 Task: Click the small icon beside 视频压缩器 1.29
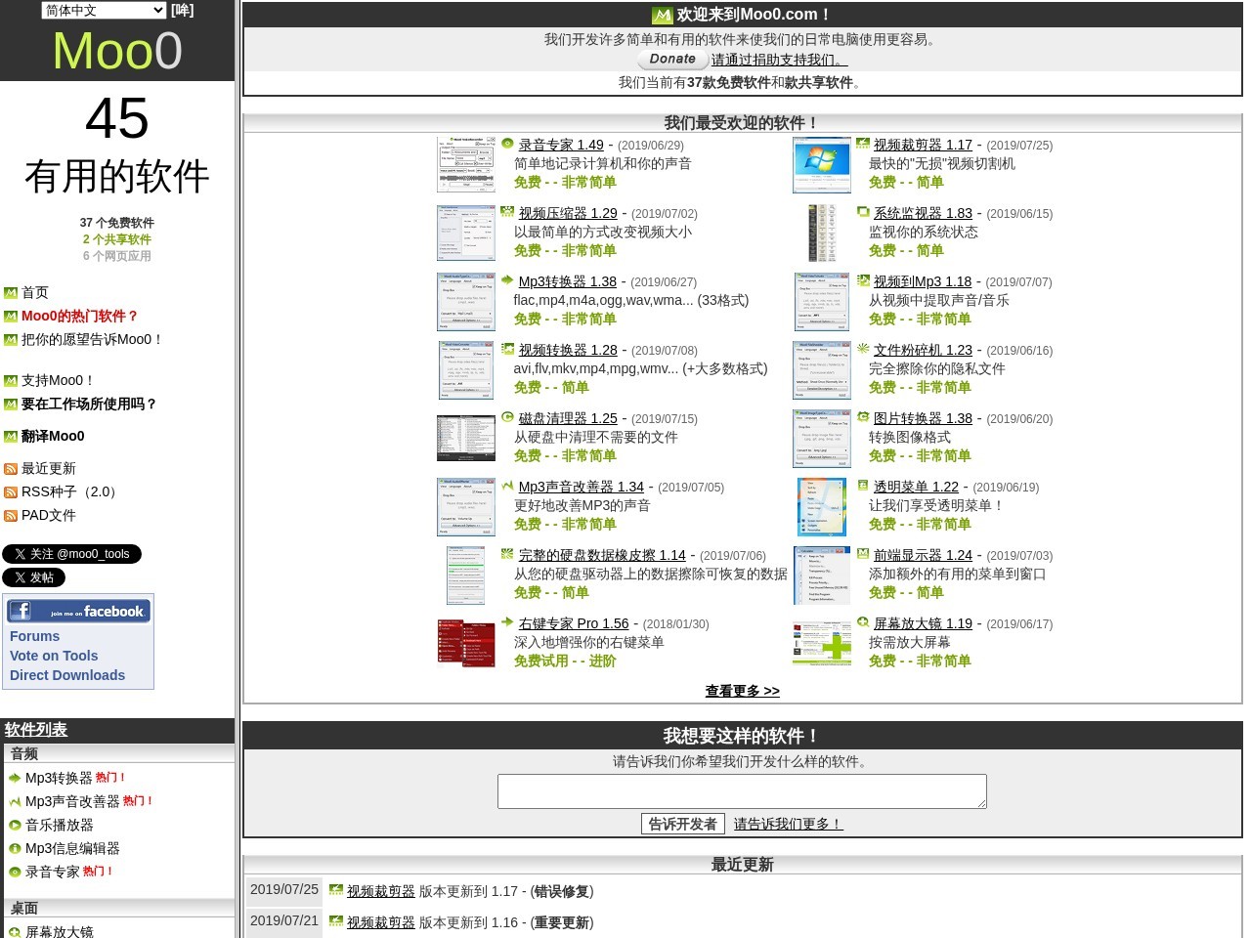(x=507, y=212)
